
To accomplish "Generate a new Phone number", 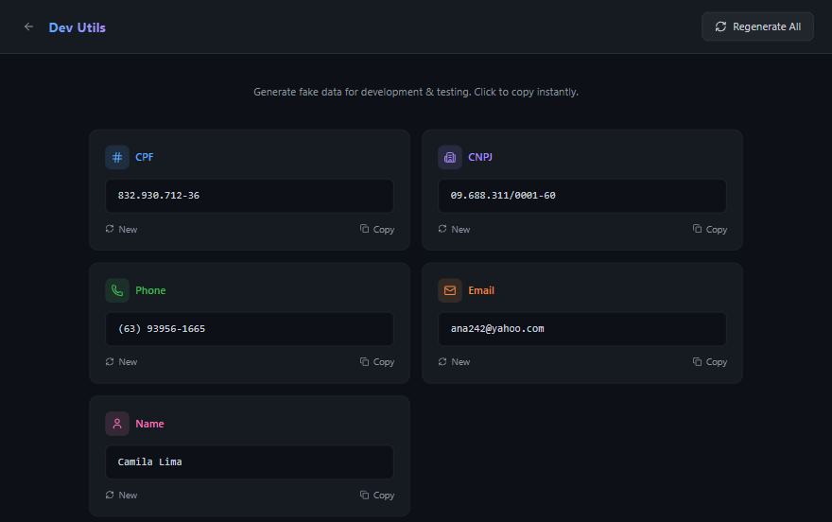I will [x=122, y=362].
